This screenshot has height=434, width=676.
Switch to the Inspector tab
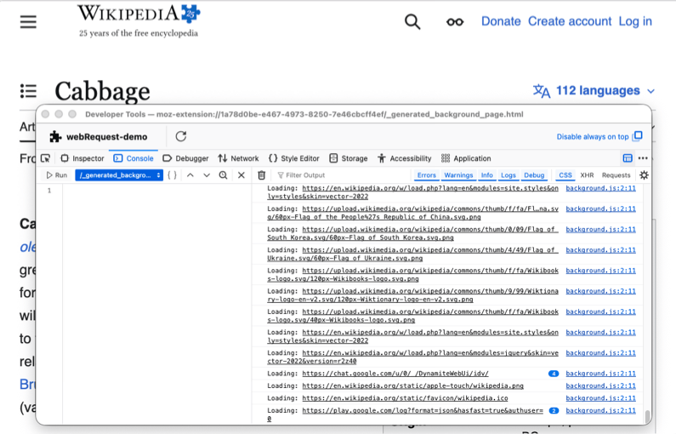tap(82, 158)
